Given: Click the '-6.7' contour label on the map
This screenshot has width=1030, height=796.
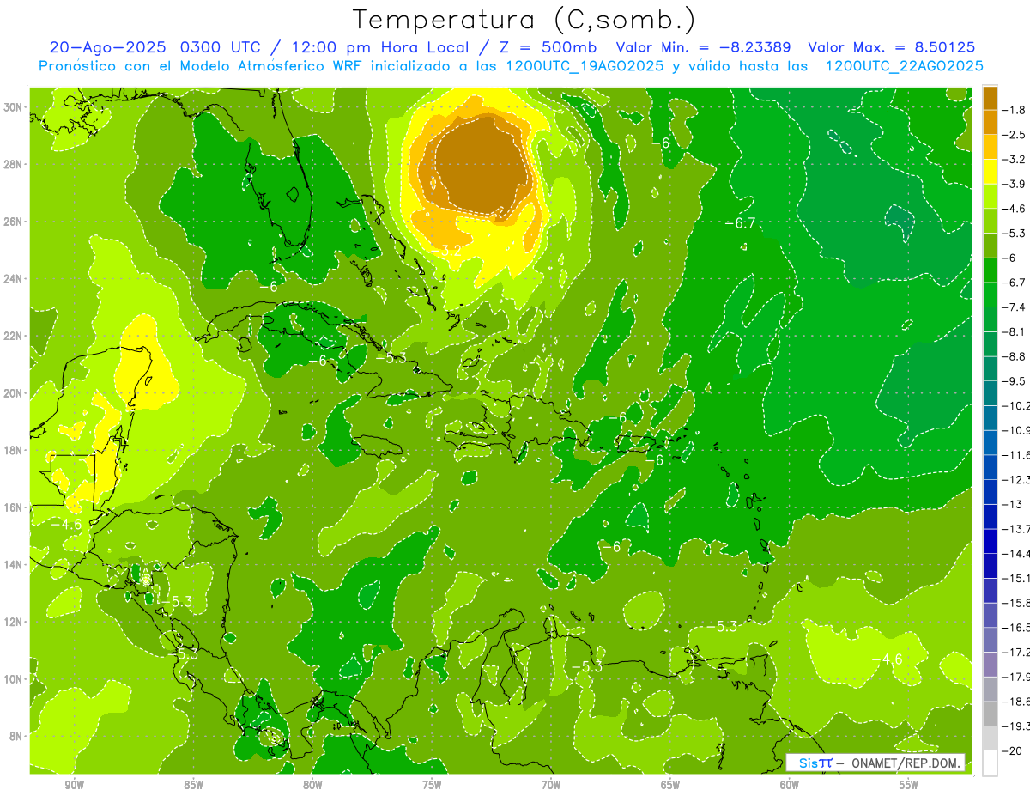Looking at the screenshot, I should [x=740, y=223].
